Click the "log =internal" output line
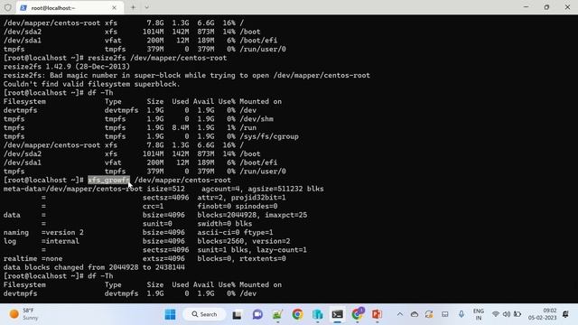Viewport: 578px width, 325px height. click(x=42, y=241)
